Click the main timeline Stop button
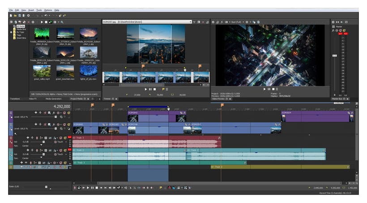The height and width of the screenshot is (203, 367). tap(97, 188)
